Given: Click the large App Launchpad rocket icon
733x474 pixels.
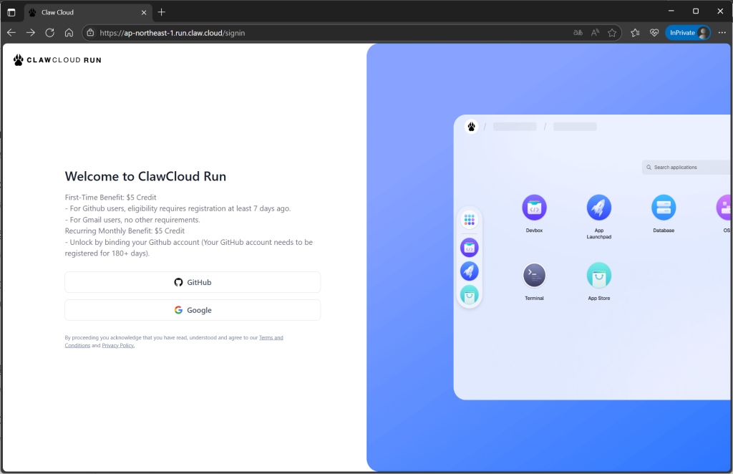Looking at the screenshot, I should 599,208.
